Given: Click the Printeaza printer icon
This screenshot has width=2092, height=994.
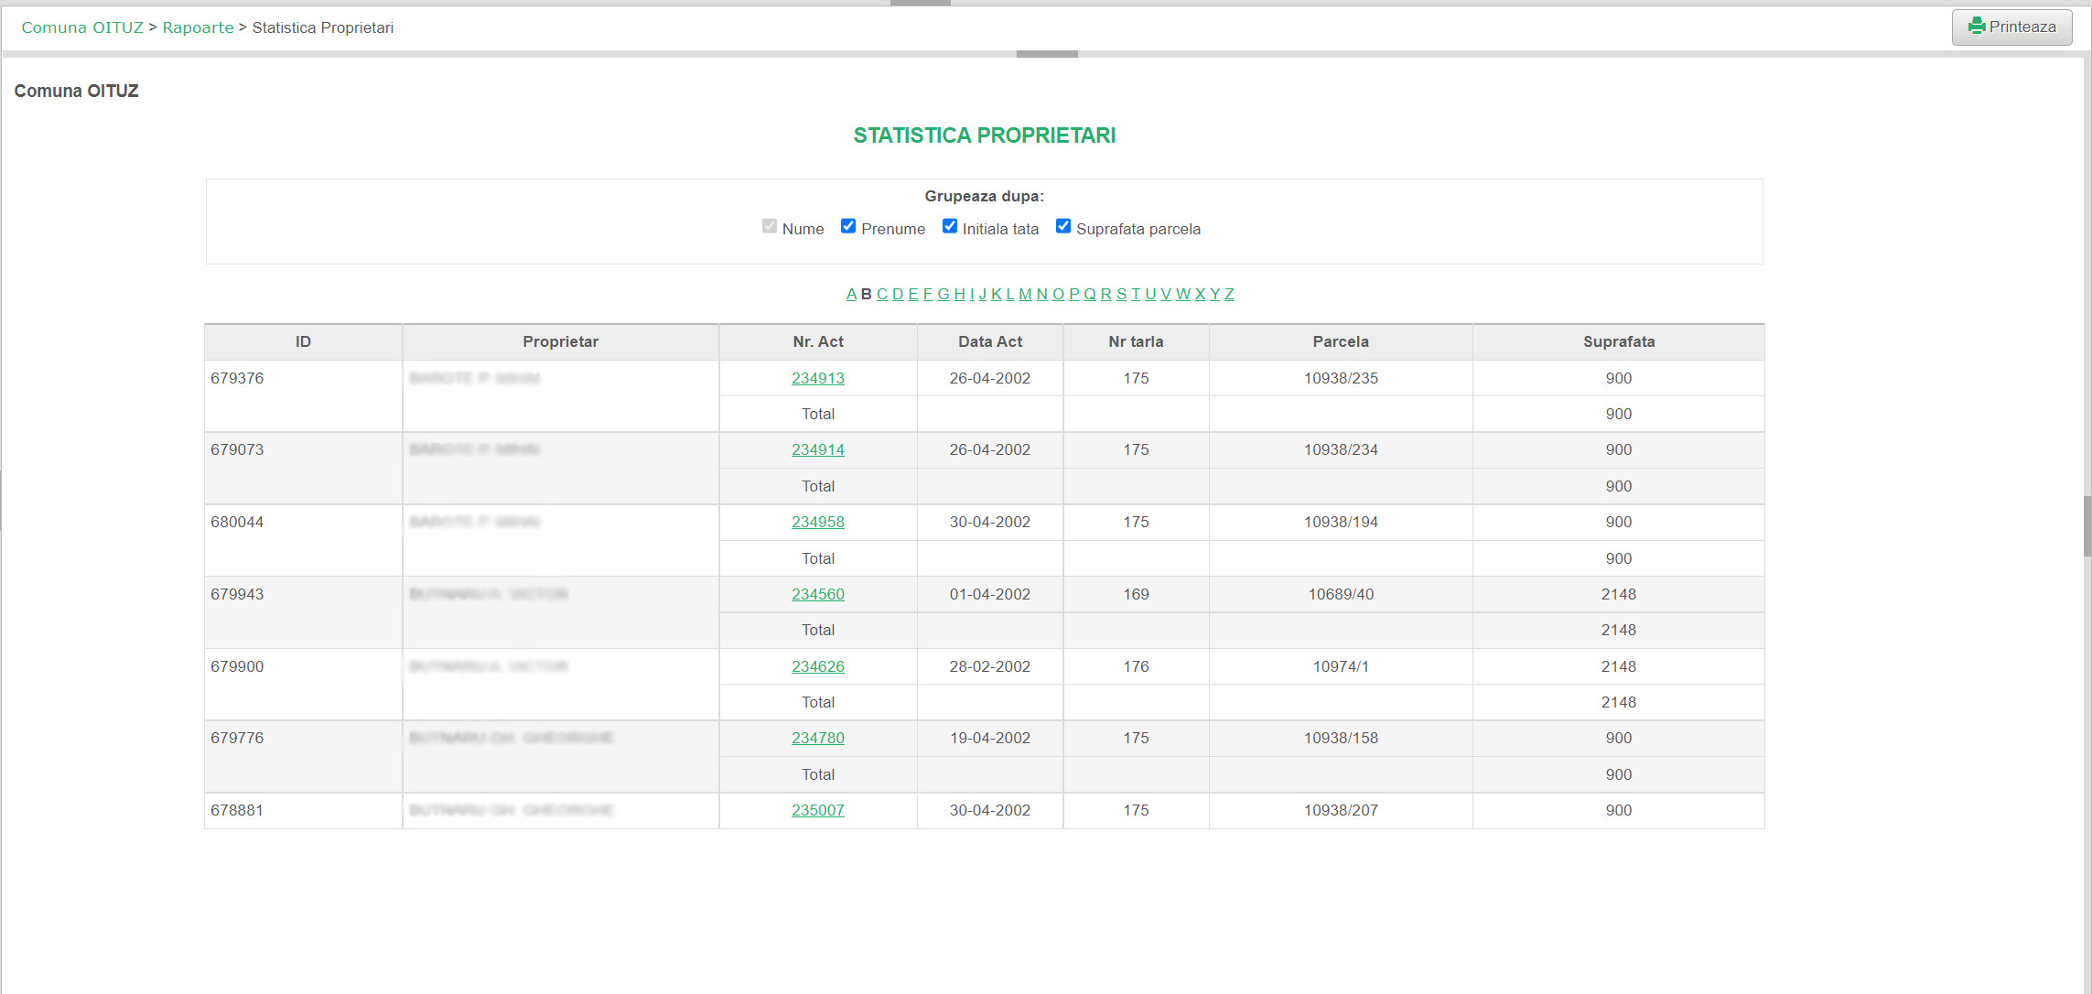Looking at the screenshot, I should click(x=1977, y=27).
